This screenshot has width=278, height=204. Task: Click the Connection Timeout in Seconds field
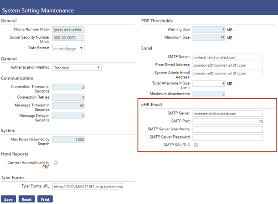(68, 87)
